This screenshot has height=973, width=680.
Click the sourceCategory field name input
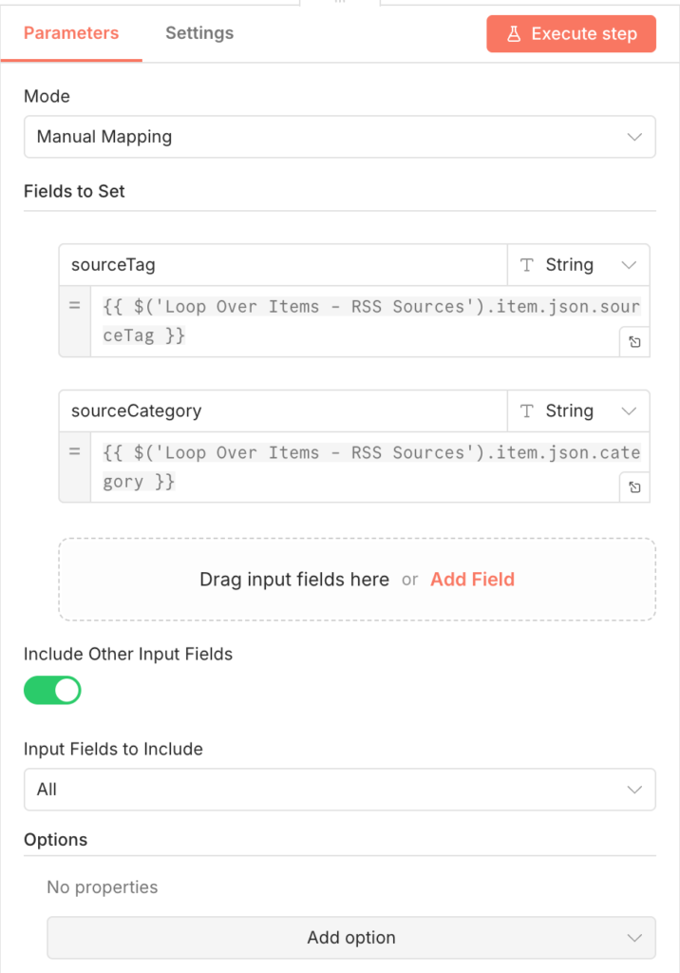[283, 411]
